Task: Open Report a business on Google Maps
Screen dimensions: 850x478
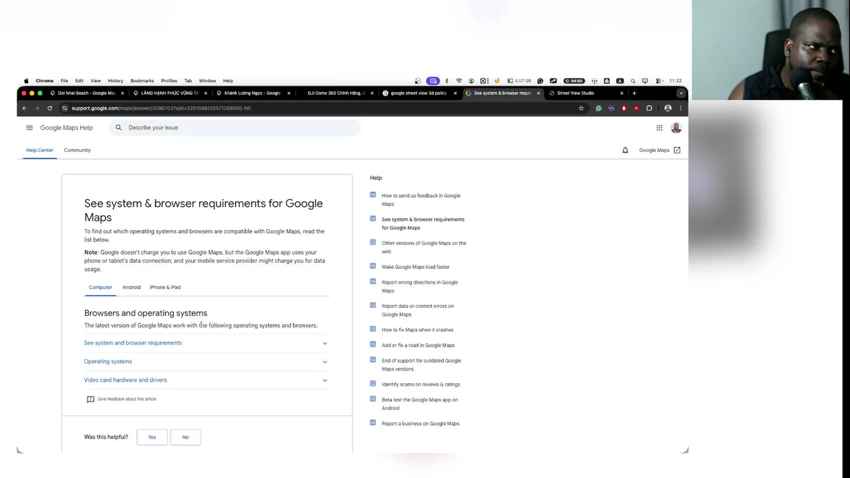Action: tap(420, 424)
